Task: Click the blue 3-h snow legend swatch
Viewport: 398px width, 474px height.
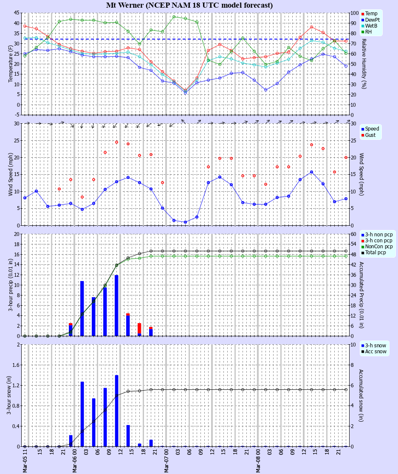Action: (363, 346)
